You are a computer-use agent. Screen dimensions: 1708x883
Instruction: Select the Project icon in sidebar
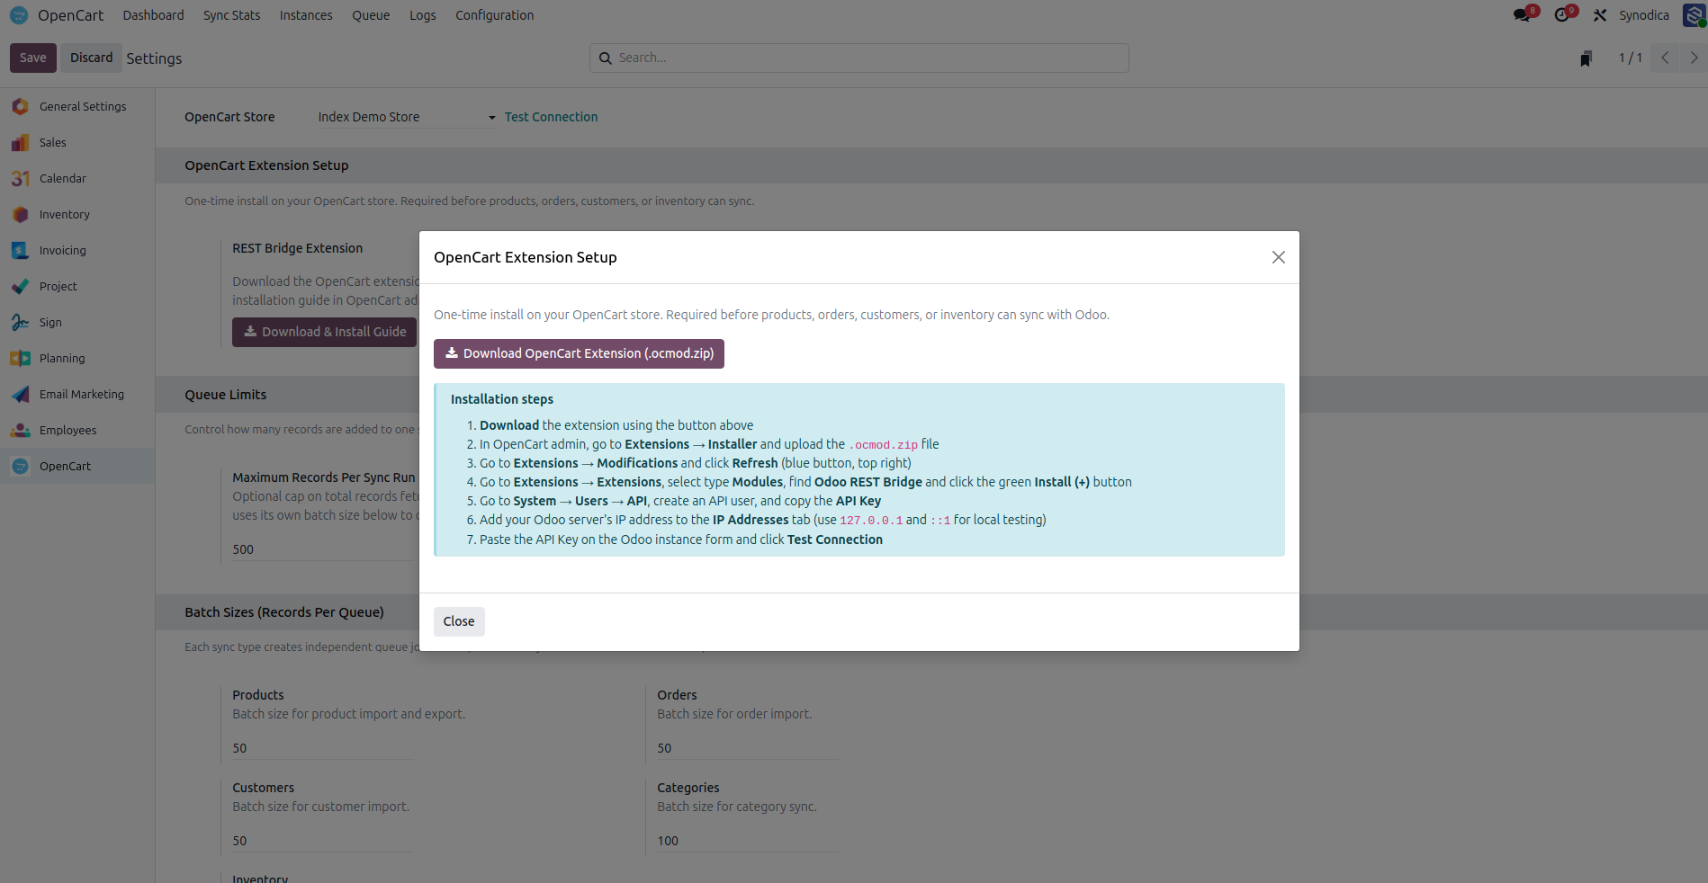20,286
